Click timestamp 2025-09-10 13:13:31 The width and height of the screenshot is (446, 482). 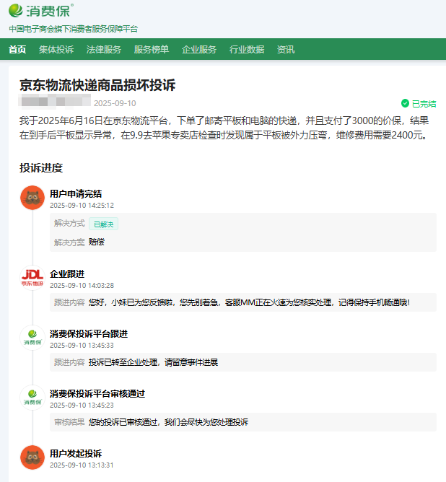point(82,465)
